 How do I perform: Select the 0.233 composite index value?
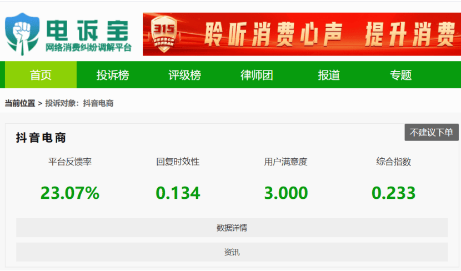pos(394,193)
